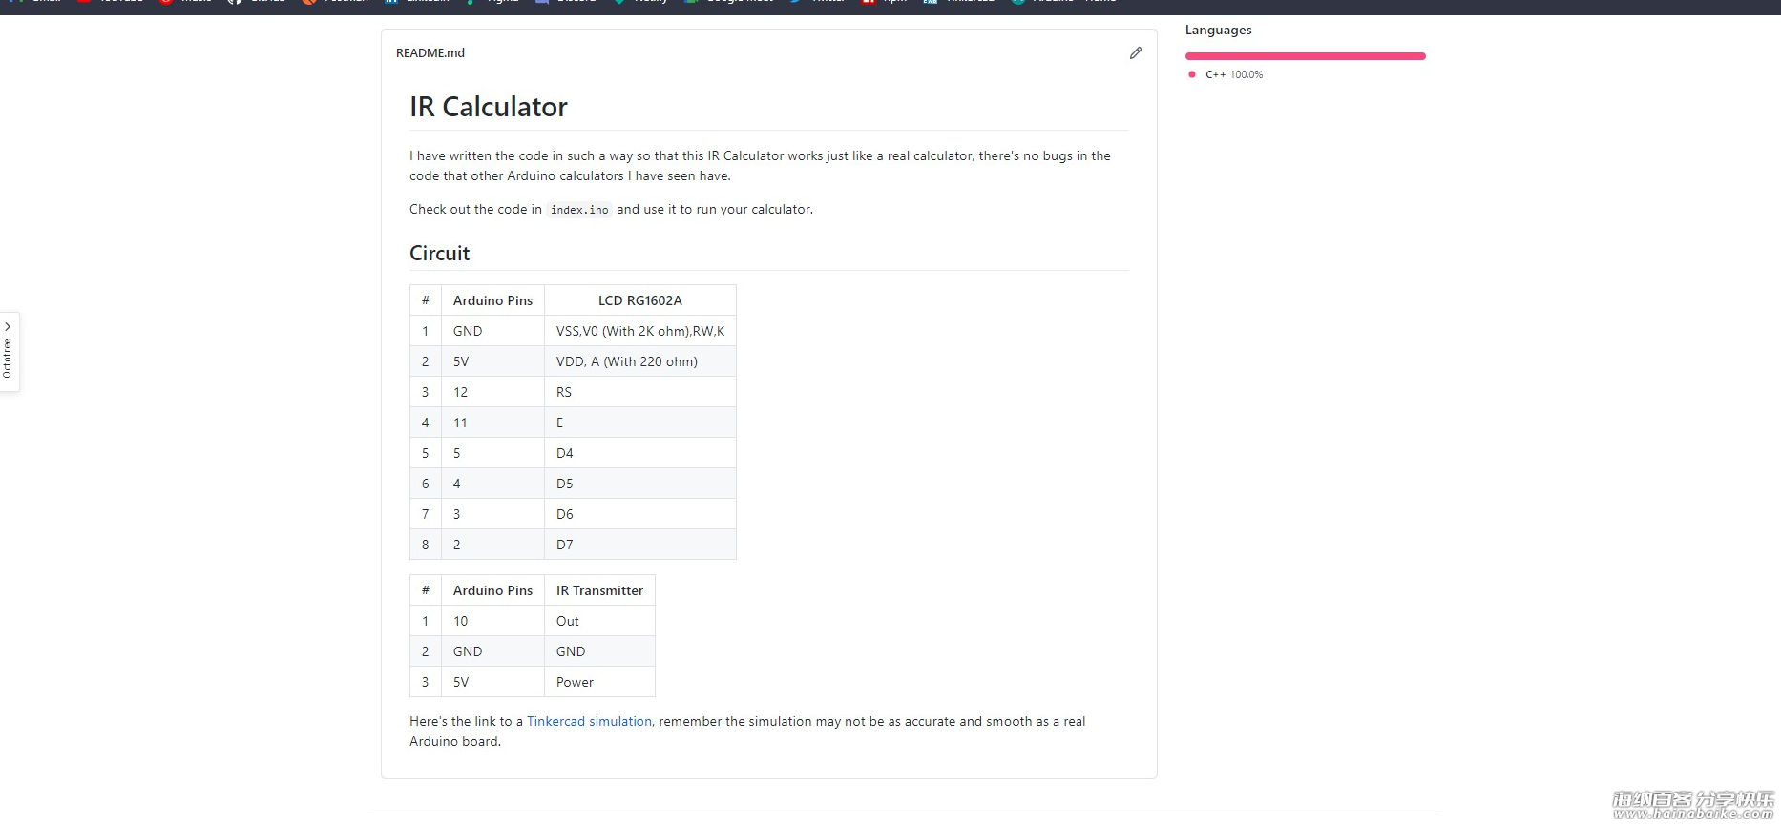
Task: Click the pencil edit README icon
Action: [x=1135, y=53]
